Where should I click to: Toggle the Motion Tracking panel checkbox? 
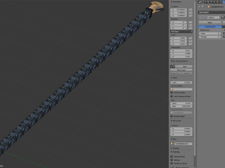coord(174,168)
